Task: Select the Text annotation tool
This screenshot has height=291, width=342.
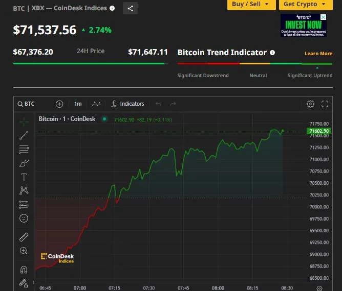Action: click(x=24, y=177)
